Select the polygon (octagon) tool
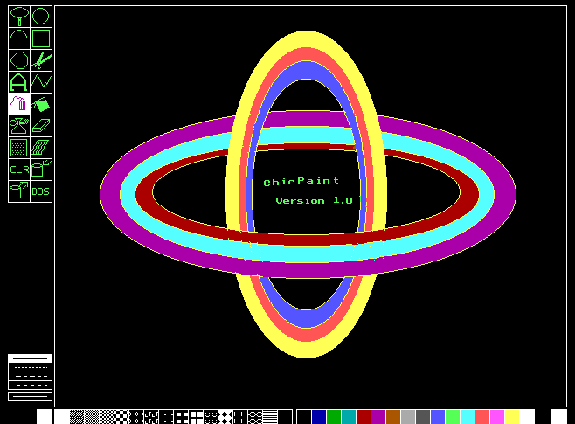This screenshot has height=424, width=575. [x=19, y=60]
